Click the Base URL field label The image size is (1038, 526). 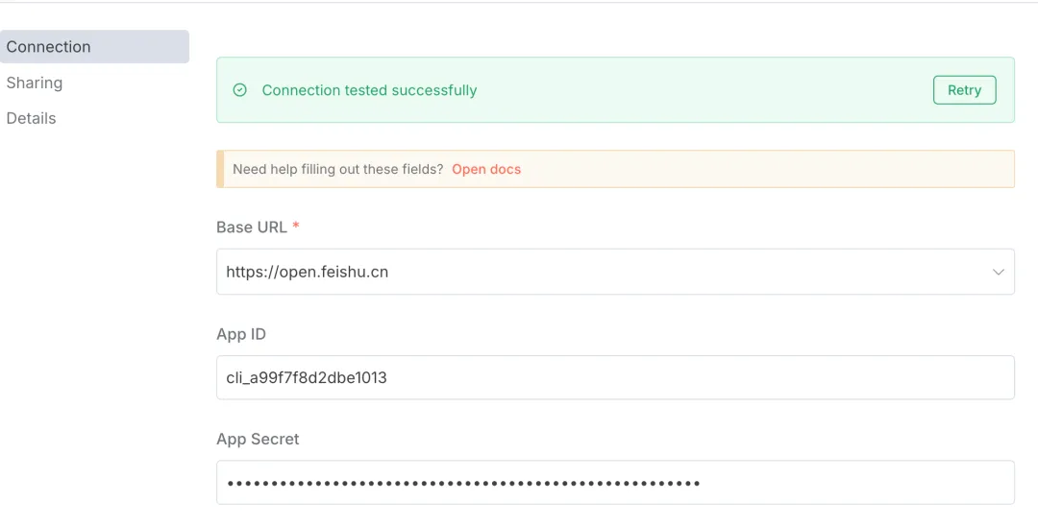pyautogui.click(x=252, y=227)
